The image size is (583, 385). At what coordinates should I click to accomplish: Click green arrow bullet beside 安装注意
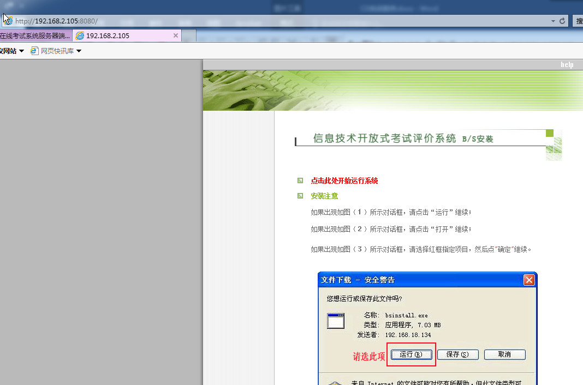click(300, 196)
